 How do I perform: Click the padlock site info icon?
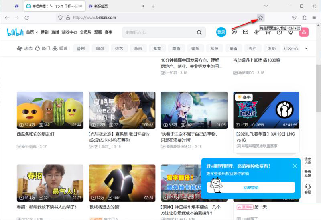(68, 18)
